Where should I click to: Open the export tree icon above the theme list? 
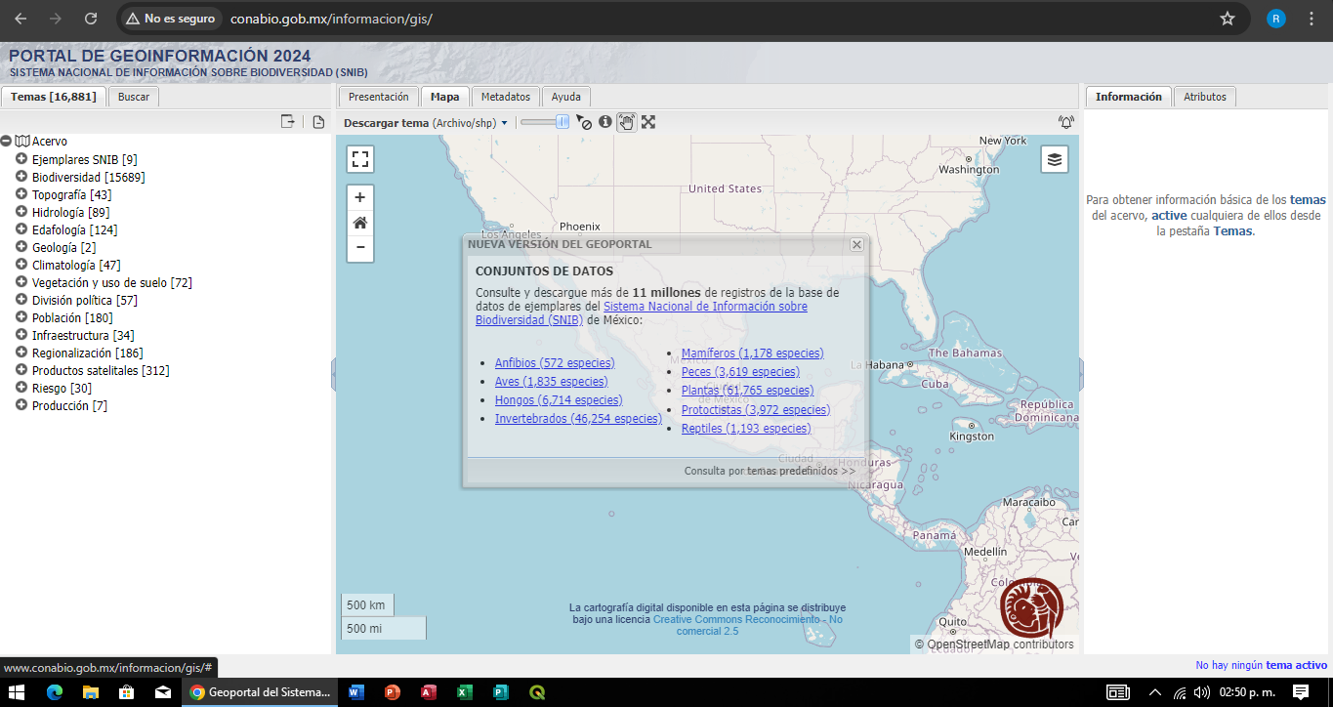click(287, 120)
